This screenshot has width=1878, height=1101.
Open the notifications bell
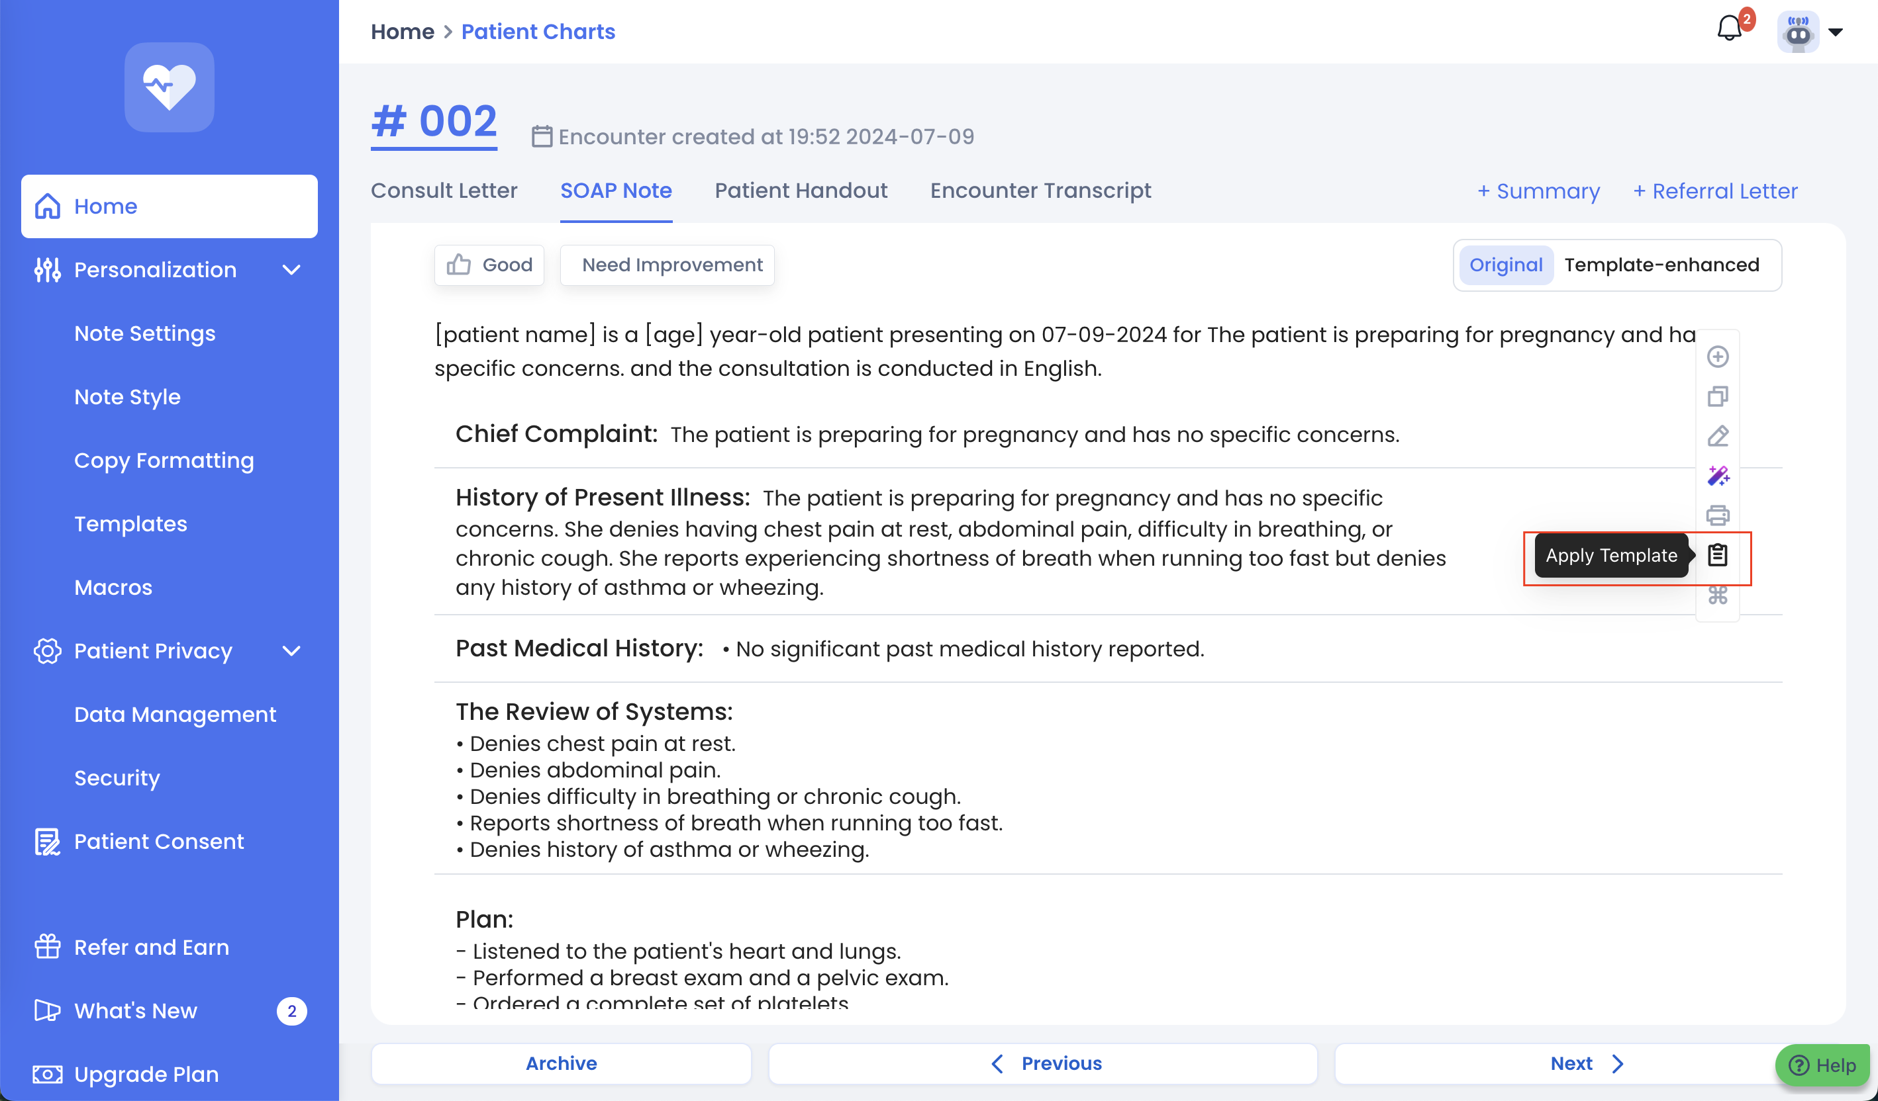pyautogui.click(x=1729, y=30)
